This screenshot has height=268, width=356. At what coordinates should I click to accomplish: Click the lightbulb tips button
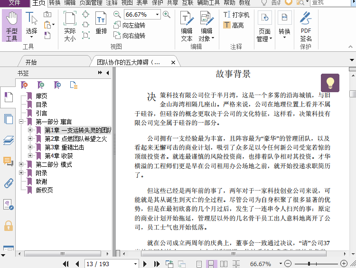pyautogui.click(x=330, y=83)
